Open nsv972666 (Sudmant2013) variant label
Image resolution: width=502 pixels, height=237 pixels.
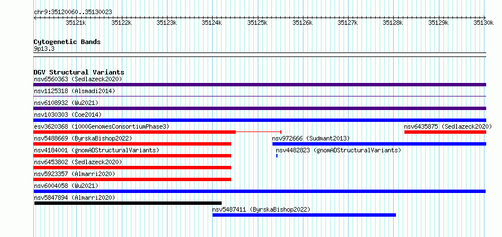tap(311, 138)
